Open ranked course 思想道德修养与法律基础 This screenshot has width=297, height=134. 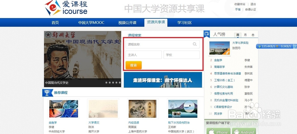pos(228,74)
